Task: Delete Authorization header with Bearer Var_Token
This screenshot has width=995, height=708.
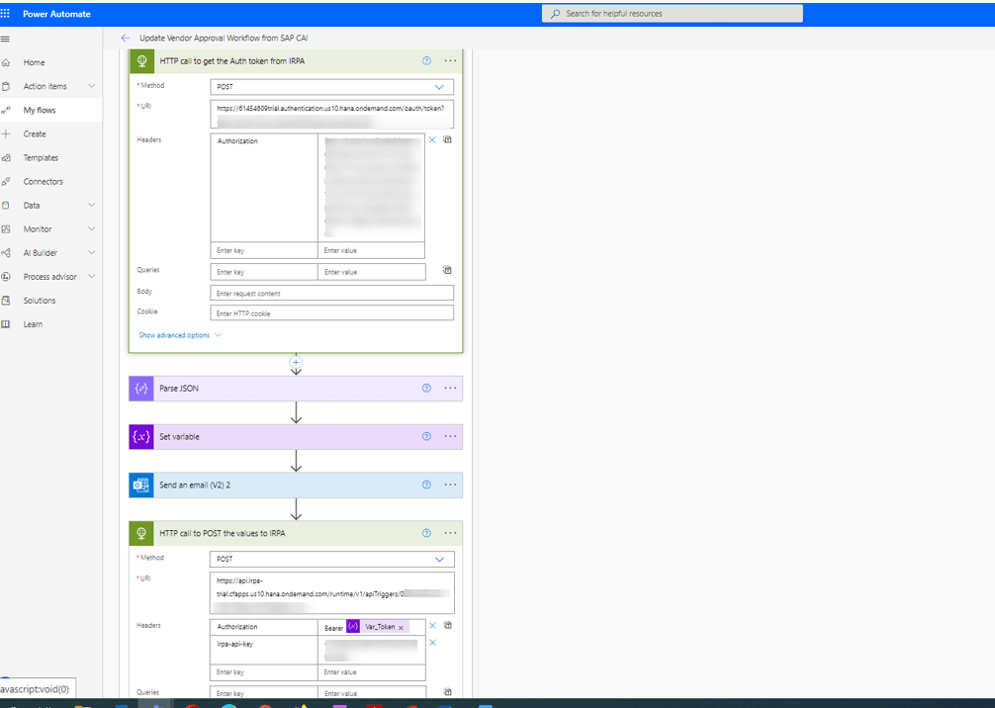Action: 432,626
